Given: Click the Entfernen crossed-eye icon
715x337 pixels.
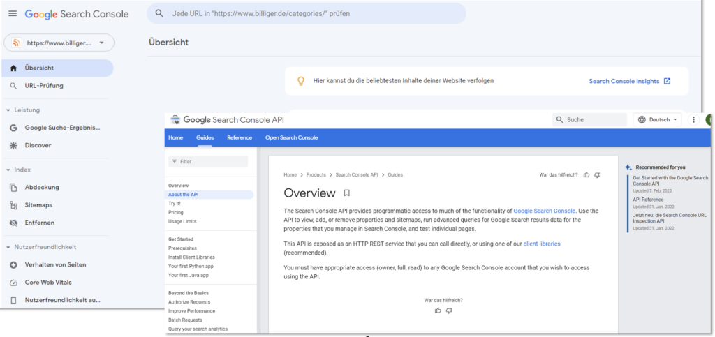Looking at the screenshot, I should click(x=13, y=223).
